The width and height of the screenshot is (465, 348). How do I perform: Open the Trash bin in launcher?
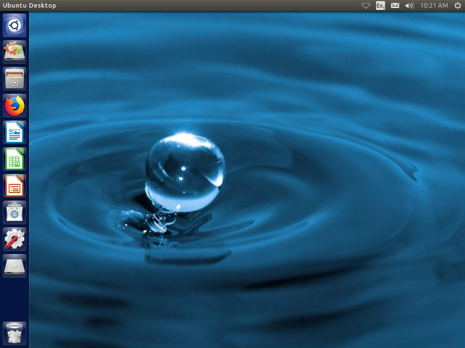pyautogui.click(x=15, y=333)
